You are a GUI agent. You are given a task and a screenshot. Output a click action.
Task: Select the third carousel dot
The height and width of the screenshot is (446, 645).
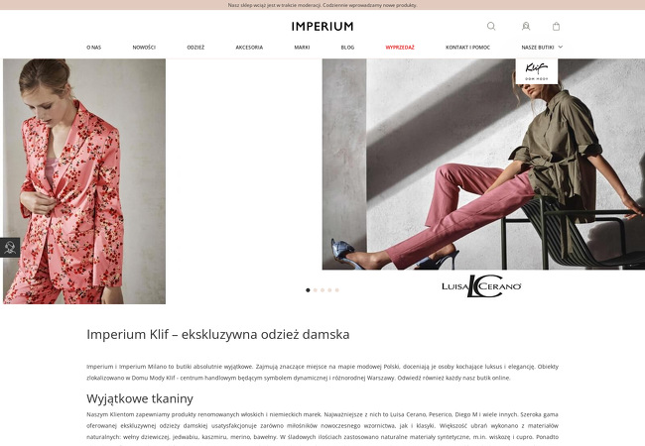point(322,290)
